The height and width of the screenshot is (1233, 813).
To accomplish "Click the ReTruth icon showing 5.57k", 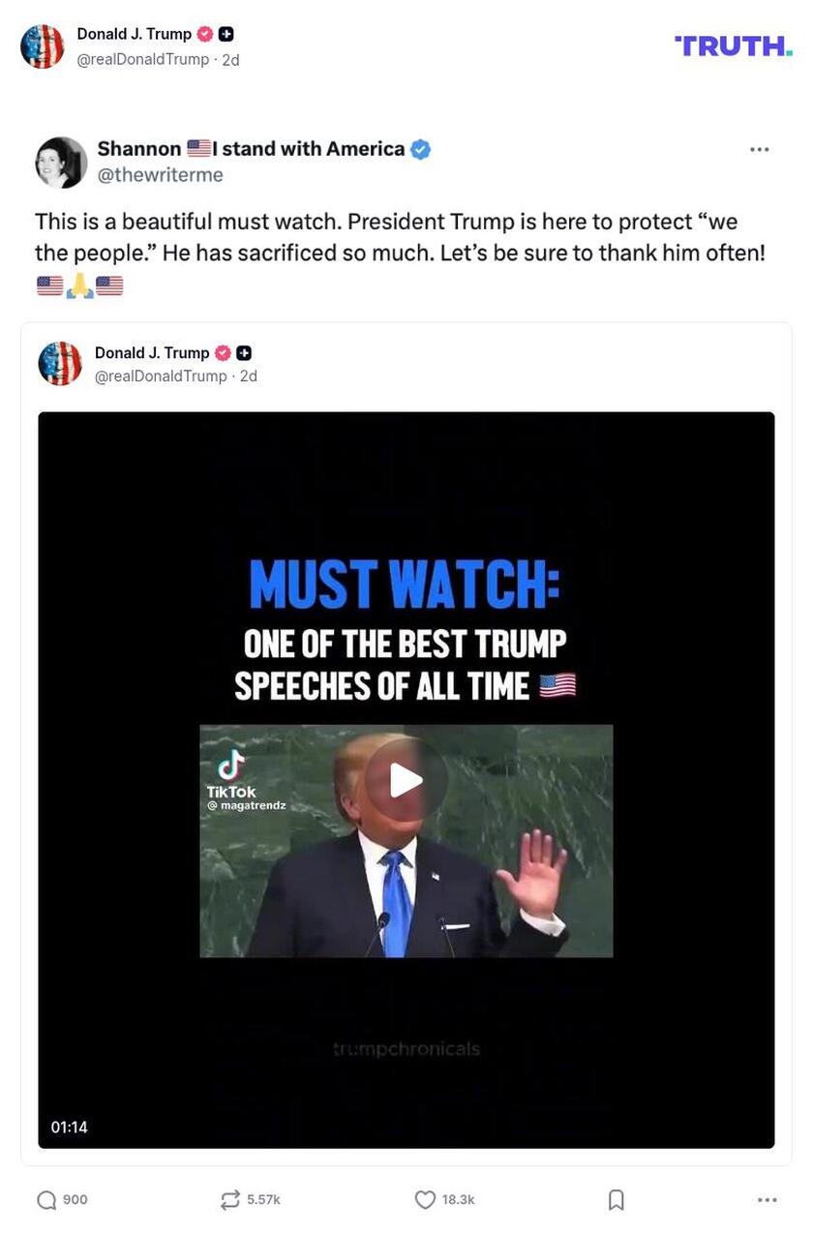I will [x=228, y=1199].
